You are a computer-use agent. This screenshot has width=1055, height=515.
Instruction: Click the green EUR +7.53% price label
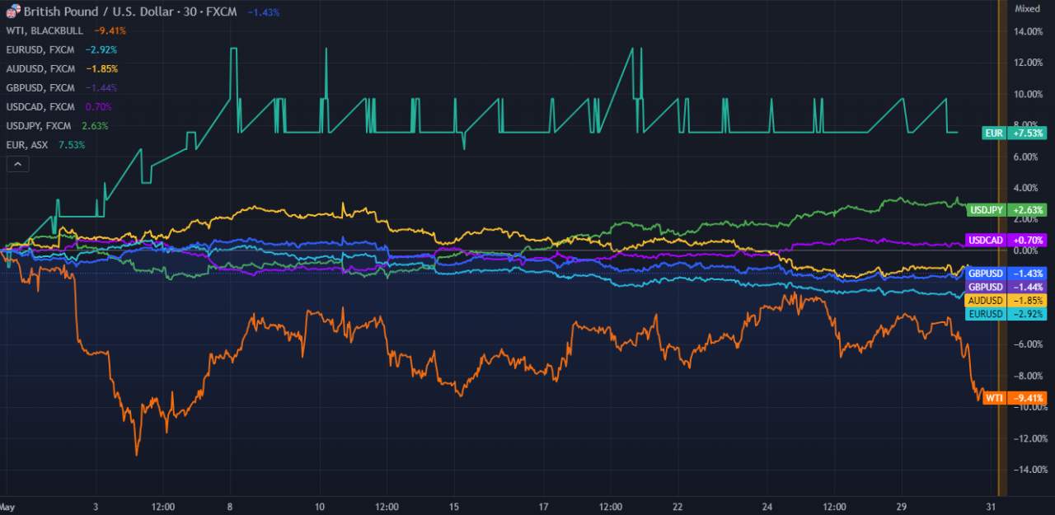coord(1015,133)
